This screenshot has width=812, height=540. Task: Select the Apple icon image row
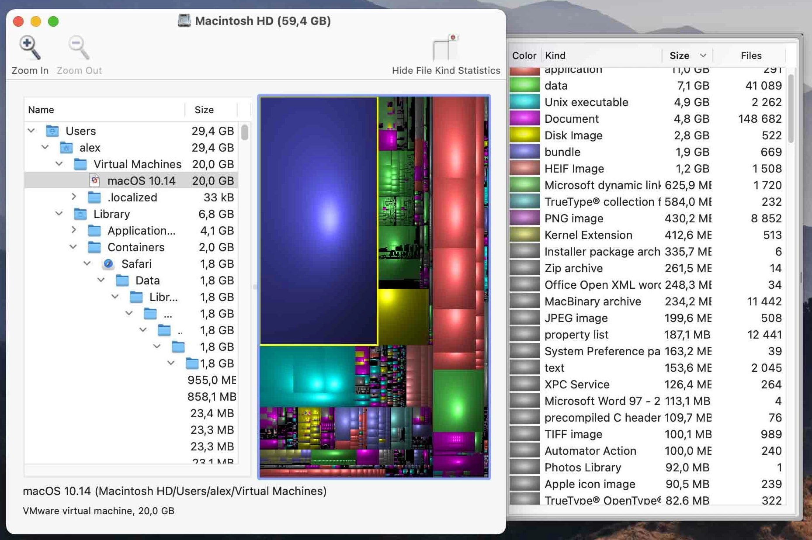tap(647, 484)
